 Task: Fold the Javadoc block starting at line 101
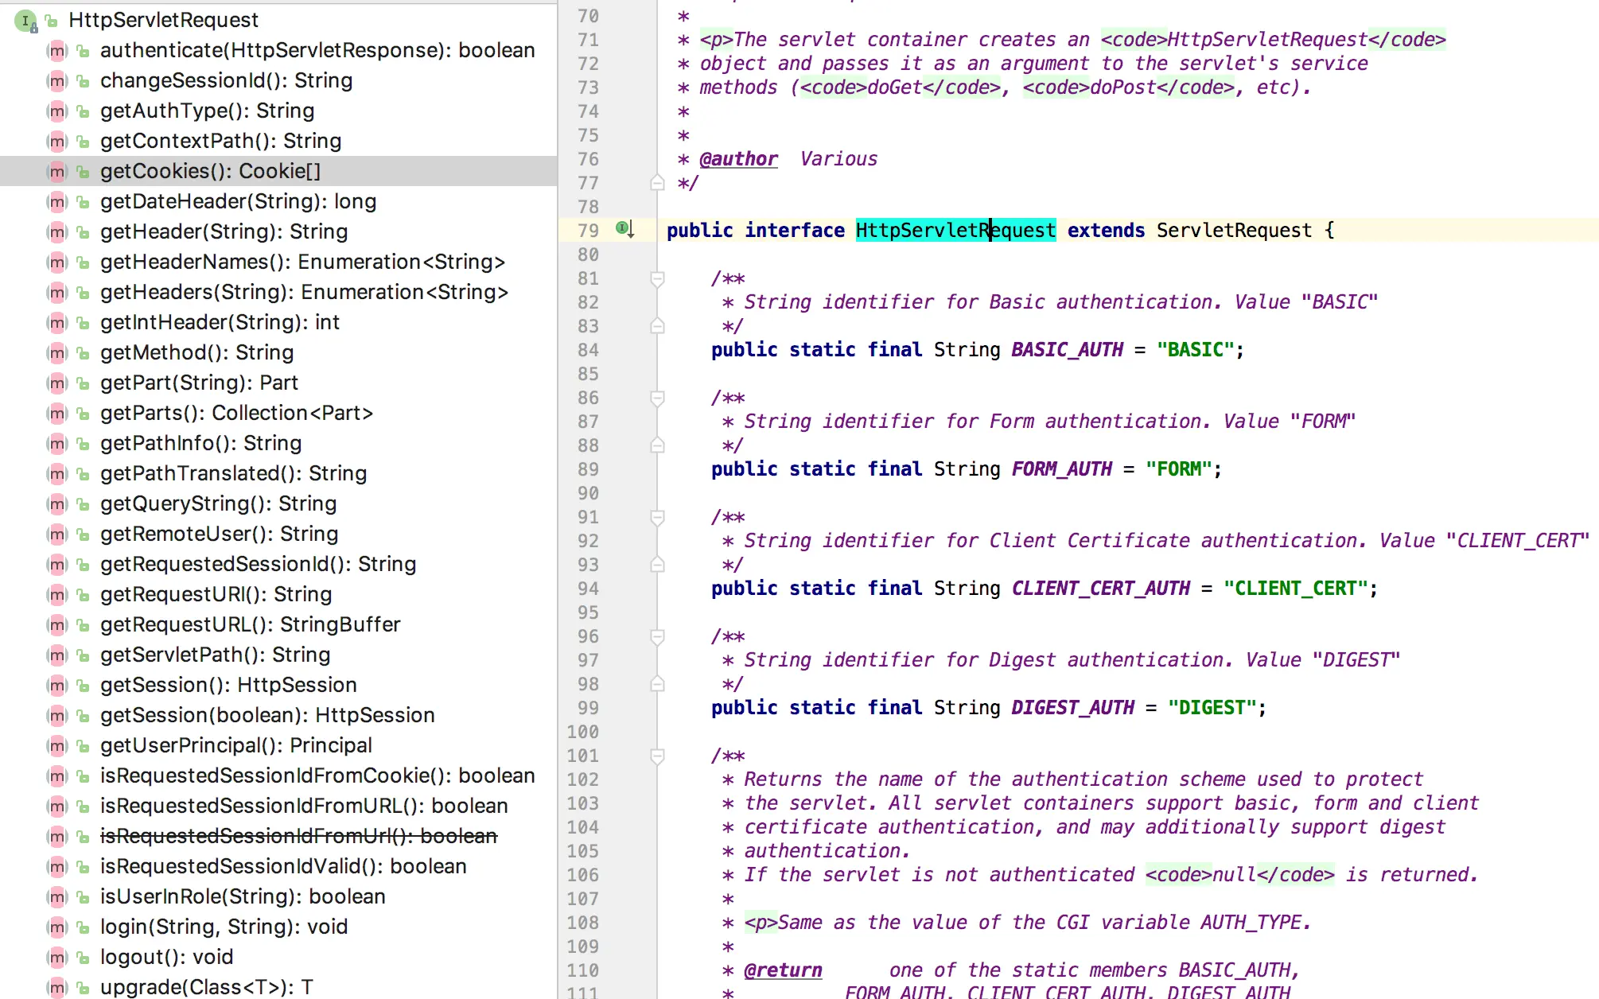point(657,756)
